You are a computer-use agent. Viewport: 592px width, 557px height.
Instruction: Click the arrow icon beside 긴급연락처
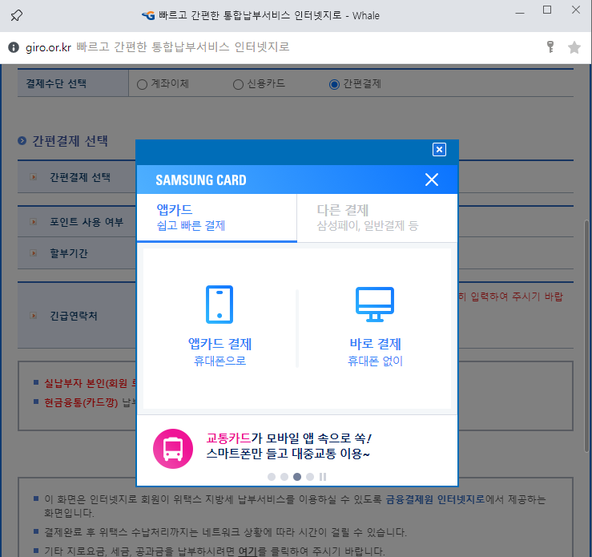tap(33, 315)
